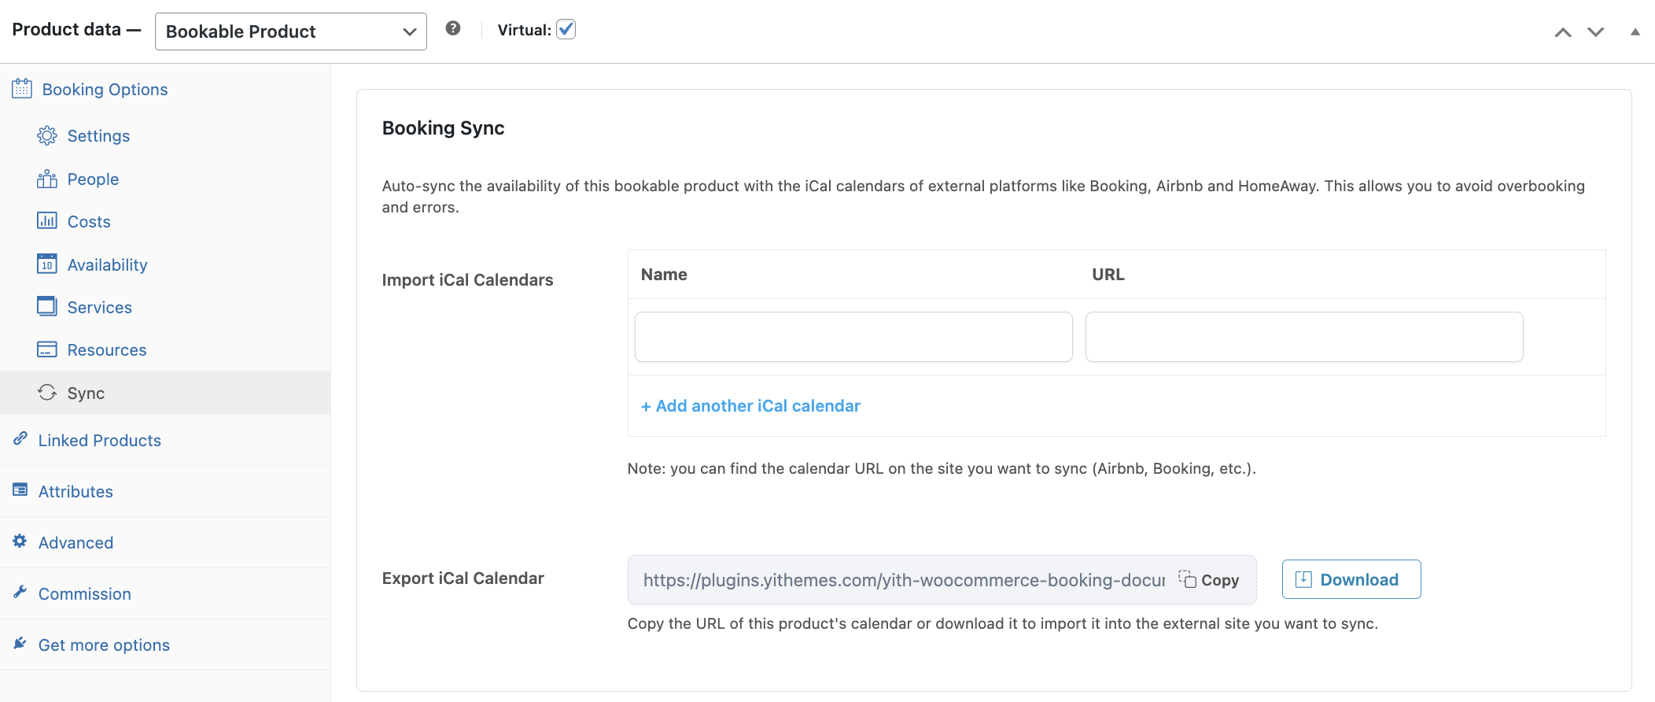Click the help question mark icon
The height and width of the screenshot is (702, 1655).
pos(453,29)
